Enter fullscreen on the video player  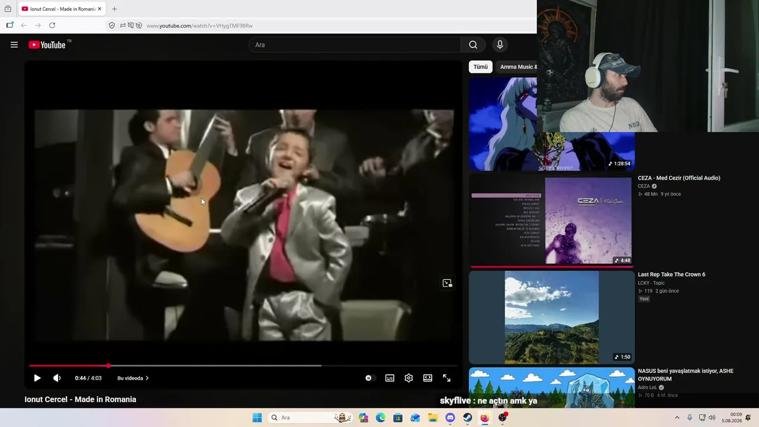point(447,378)
